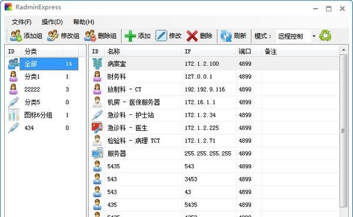Click the 财务科 row woman icon
353x217 pixels.
(x=97, y=76)
